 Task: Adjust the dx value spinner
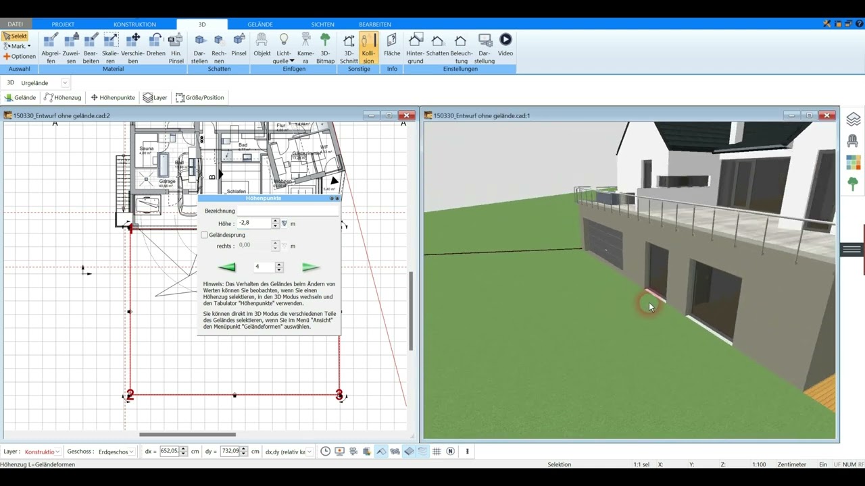pyautogui.click(x=183, y=451)
